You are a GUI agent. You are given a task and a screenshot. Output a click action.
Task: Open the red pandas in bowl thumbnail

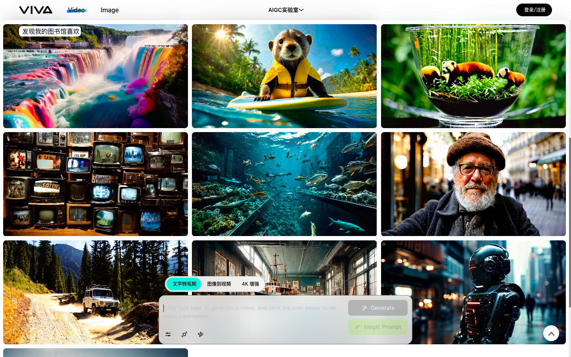coord(473,76)
